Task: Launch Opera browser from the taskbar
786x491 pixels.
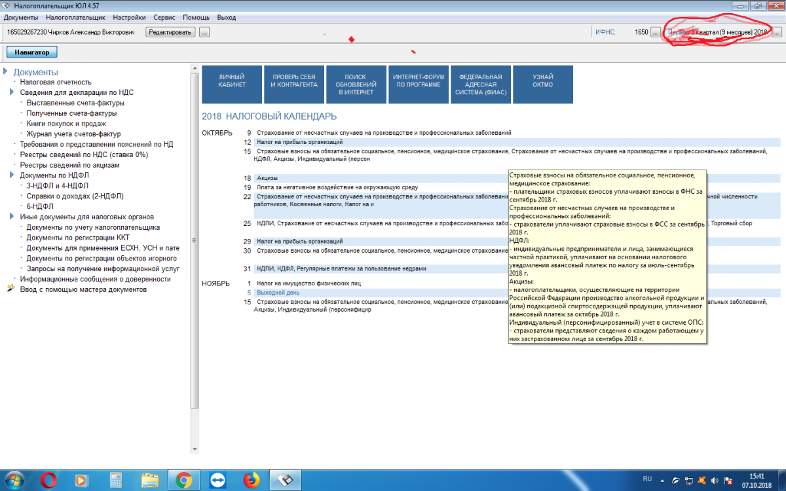Action: click(49, 481)
